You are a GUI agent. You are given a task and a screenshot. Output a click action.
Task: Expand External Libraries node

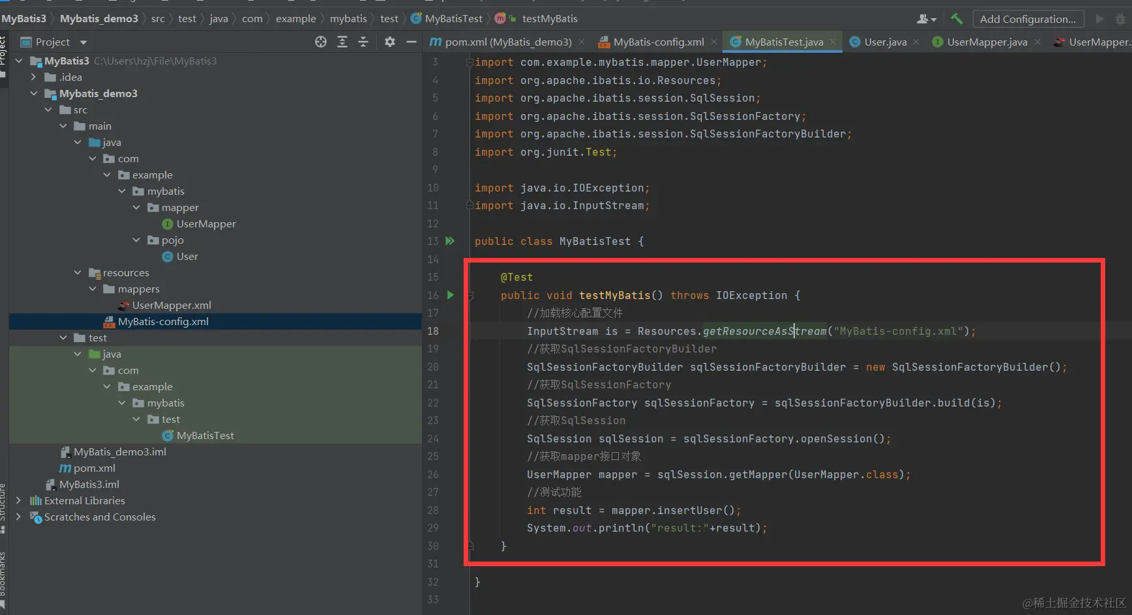tap(18, 500)
